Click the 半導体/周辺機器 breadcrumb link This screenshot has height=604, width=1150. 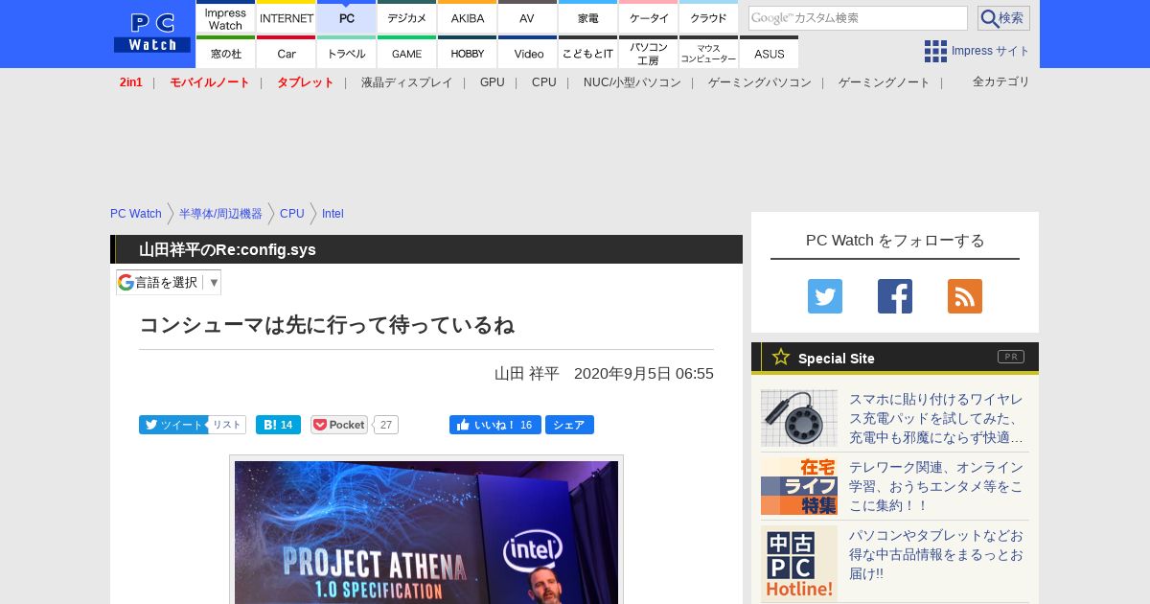pyautogui.click(x=220, y=214)
